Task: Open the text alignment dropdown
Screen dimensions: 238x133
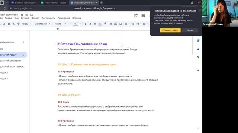Action: (127, 24)
